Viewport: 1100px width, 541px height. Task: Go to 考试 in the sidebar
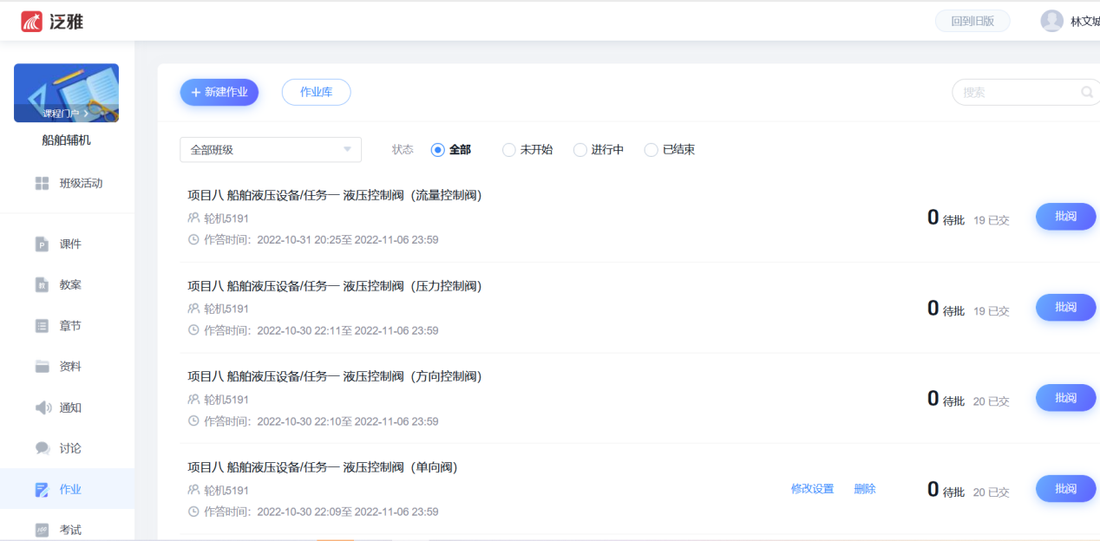click(x=69, y=529)
